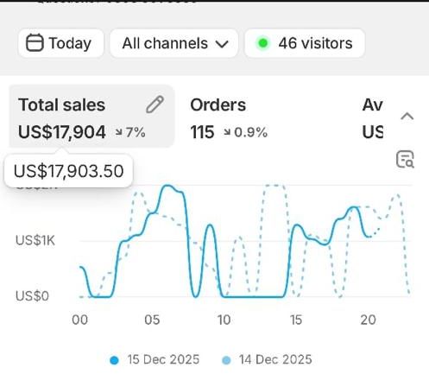Click the 0.9% orders decrease indicator
The height and width of the screenshot is (380, 429).
(x=246, y=132)
